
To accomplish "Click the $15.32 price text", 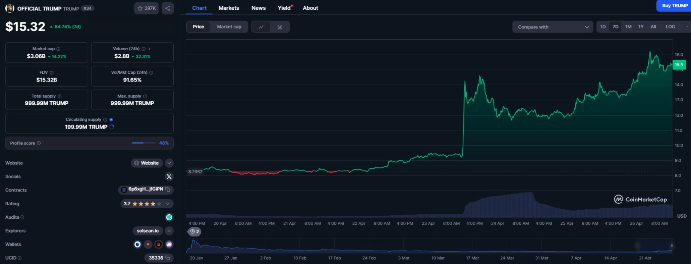I will click(25, 27).
